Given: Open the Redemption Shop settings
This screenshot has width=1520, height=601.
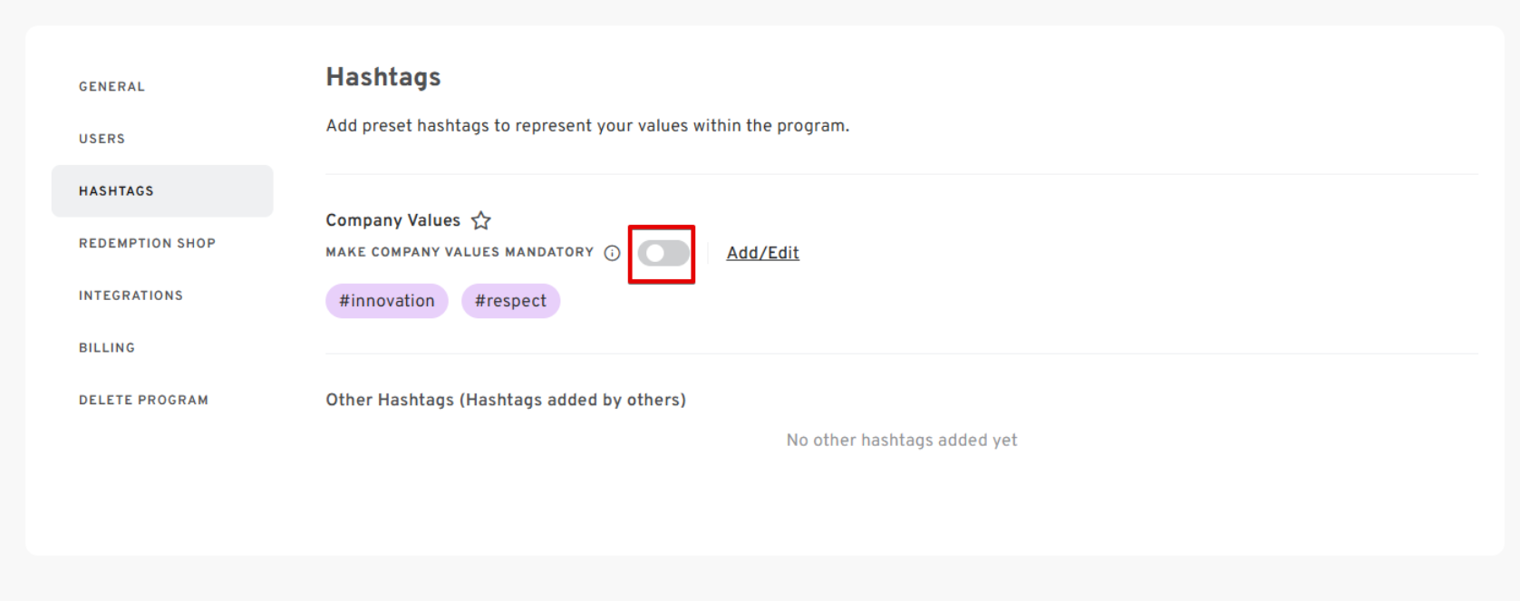Looking at the screenshot, I should [x=147, y=243].
